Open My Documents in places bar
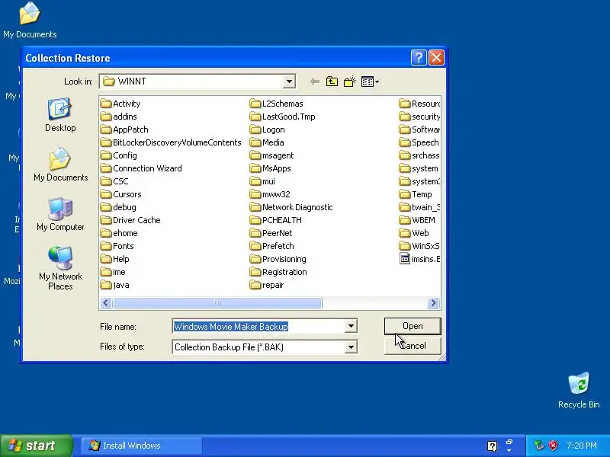 click(61, 165)
